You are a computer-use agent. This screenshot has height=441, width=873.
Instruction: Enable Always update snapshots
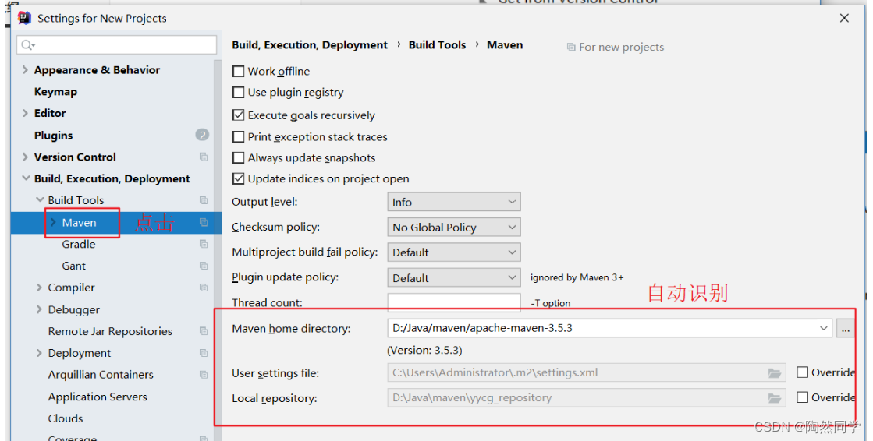tap(238, 158)
